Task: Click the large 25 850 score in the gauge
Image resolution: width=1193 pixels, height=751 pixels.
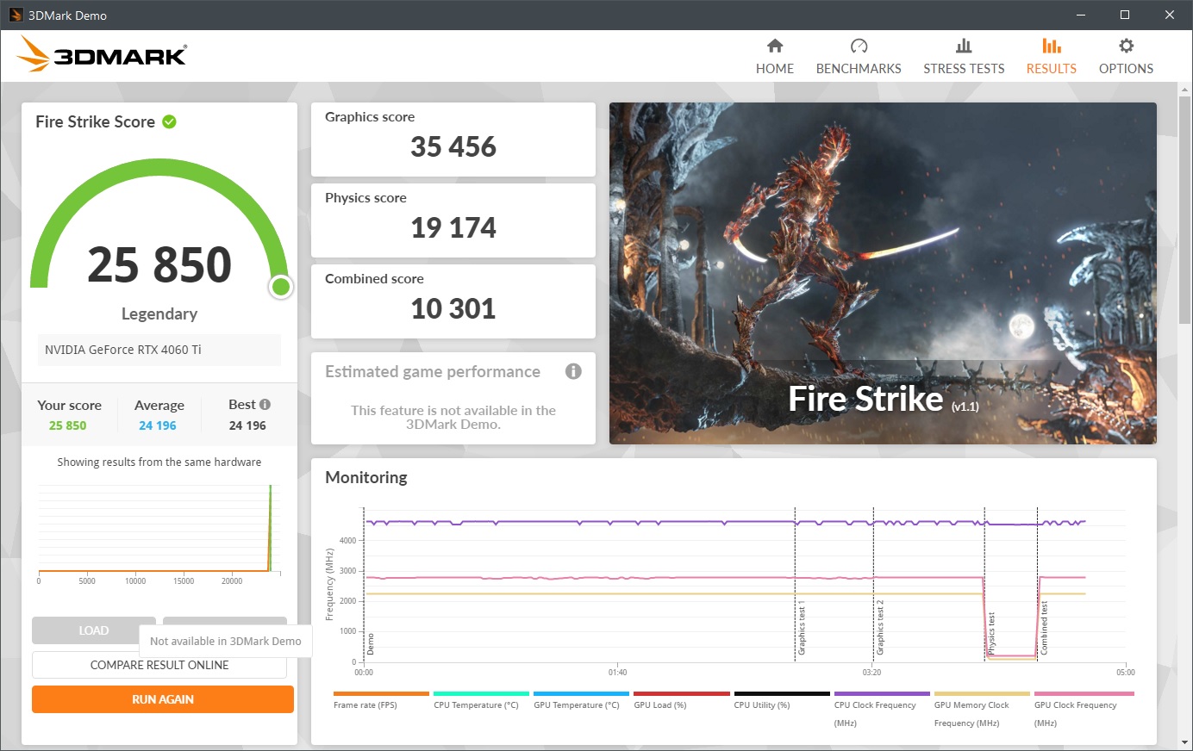Action: pos(159,264)
